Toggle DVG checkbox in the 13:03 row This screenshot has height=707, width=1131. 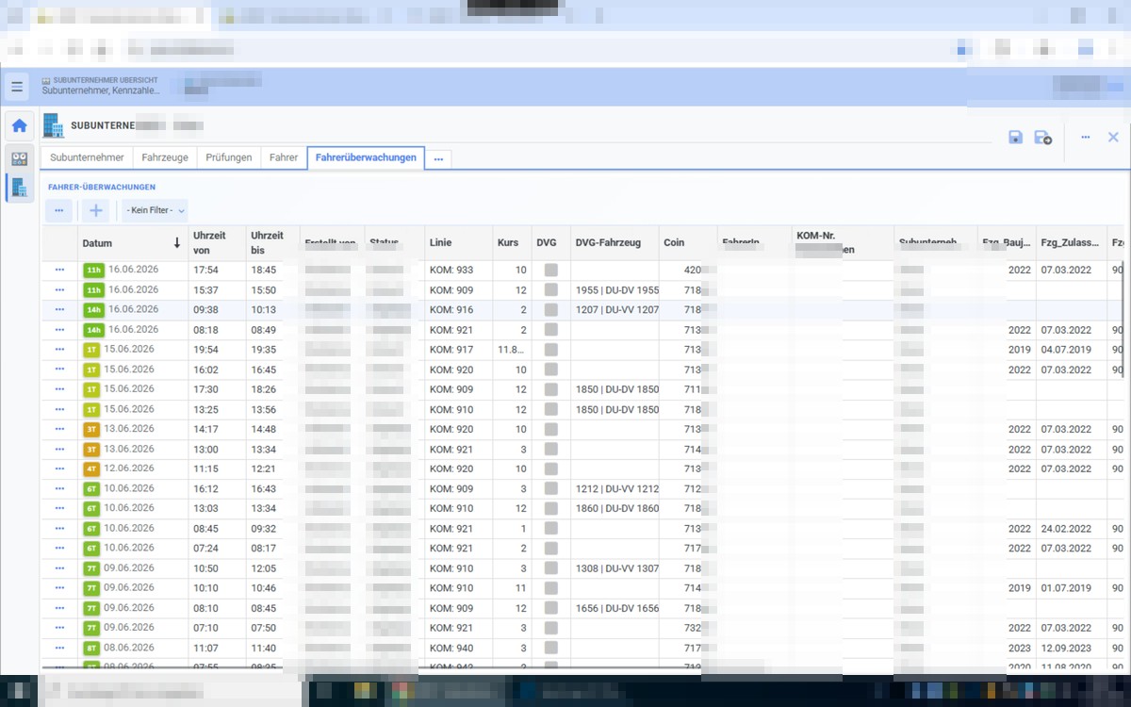tap(551, 508)
